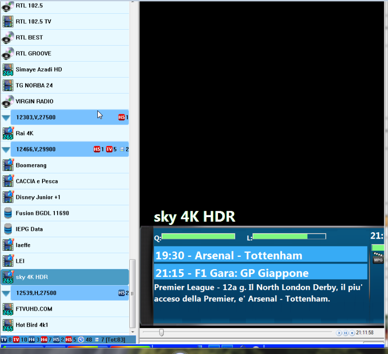Click the radio icon next to RTL 102.5
The image size is (388, 354).
click(8, 6)
